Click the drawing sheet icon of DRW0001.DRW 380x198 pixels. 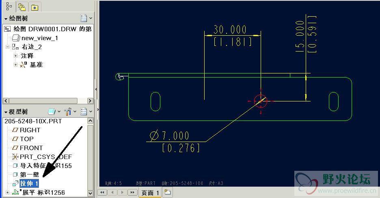click(x=8, y=29)
